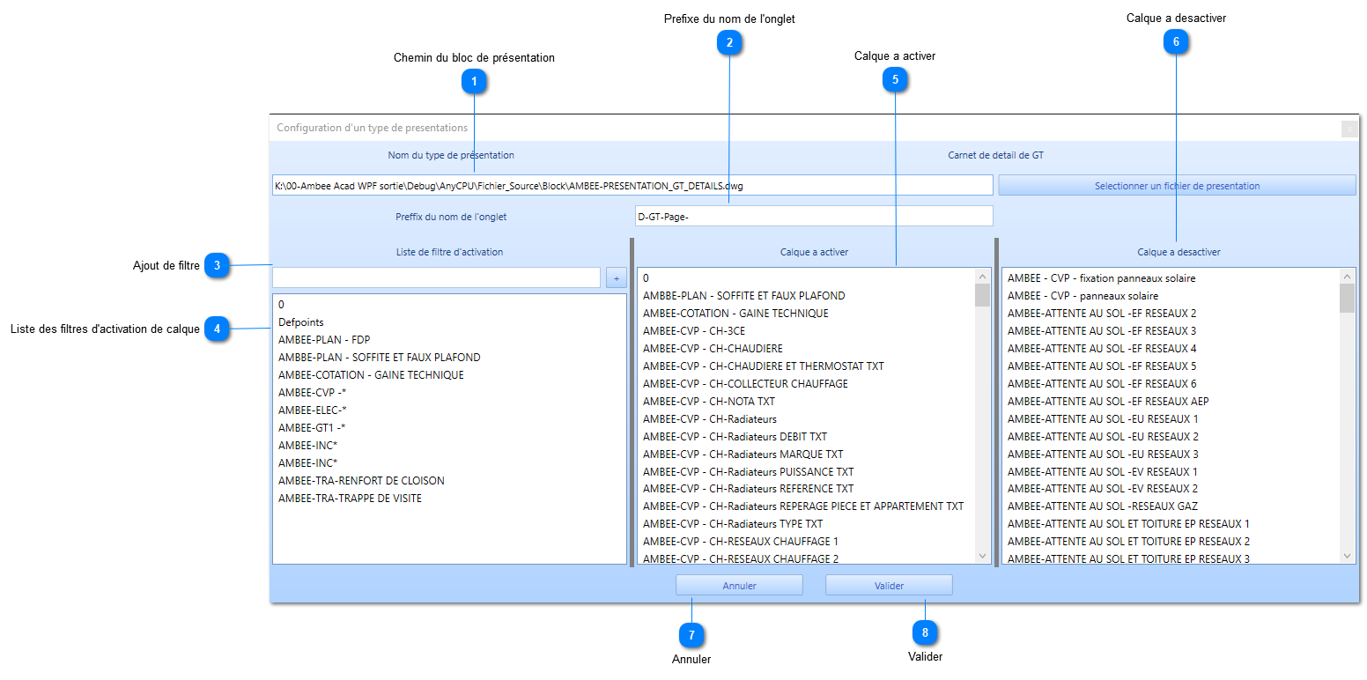This screenshot has width=1367, height=680.
Task: Close the Configuration d'un type de presentations dialog
Action: click(1349, 129)
